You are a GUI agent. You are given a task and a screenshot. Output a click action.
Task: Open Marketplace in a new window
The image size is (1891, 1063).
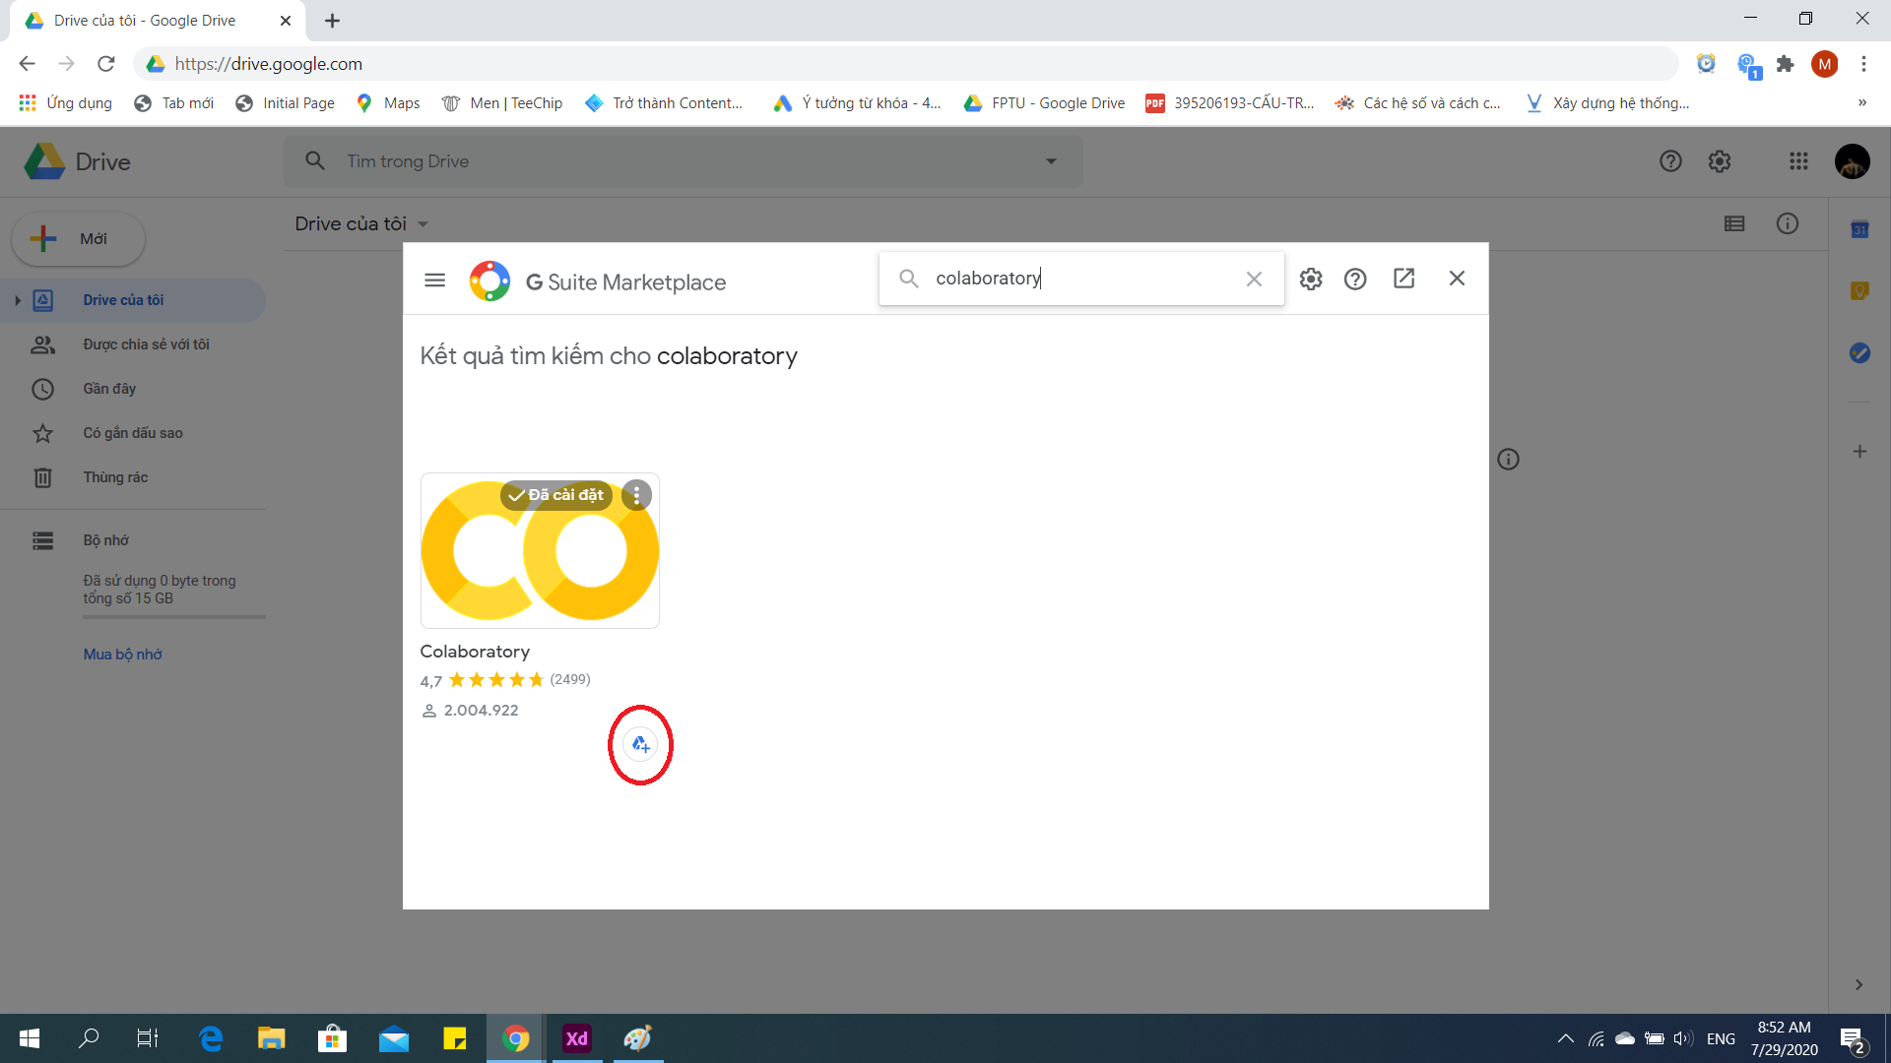click(1404, 279)
